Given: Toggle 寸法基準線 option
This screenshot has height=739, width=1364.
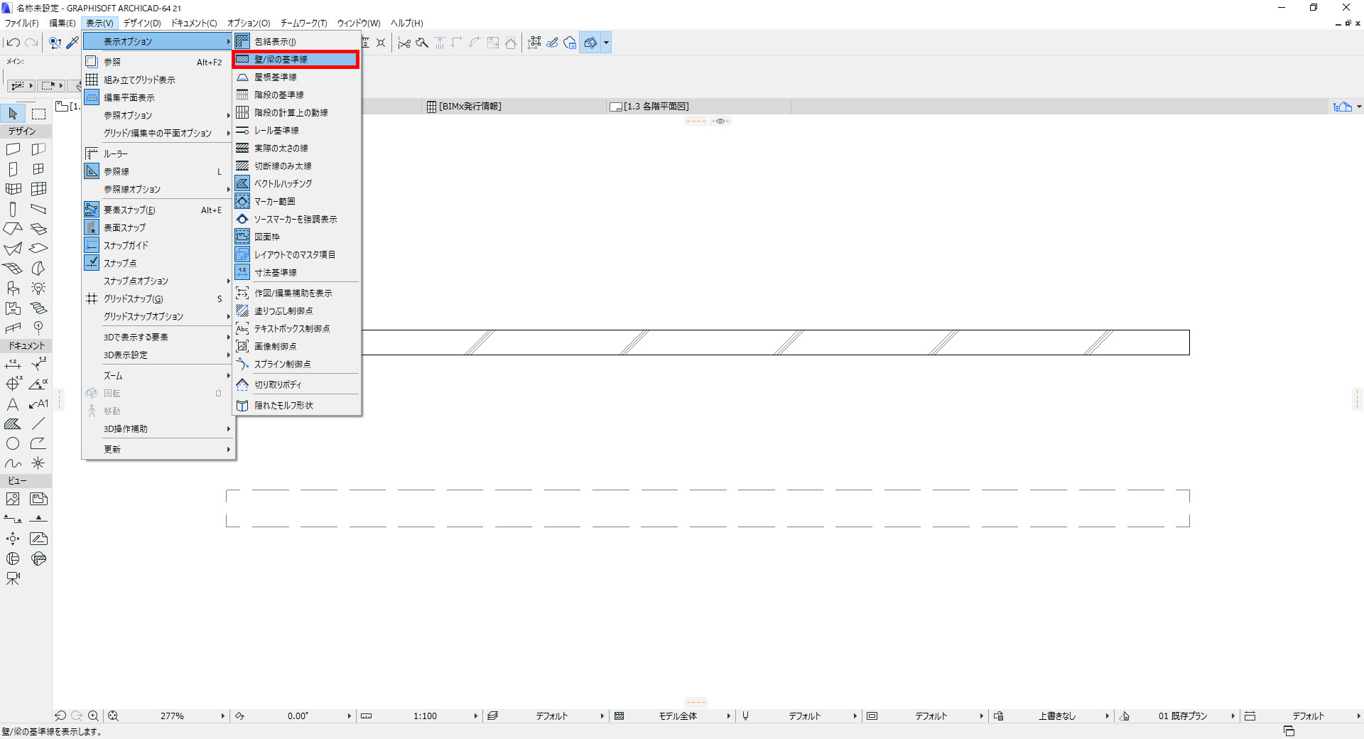Looking at the screenshot, I should click(296, 272).
